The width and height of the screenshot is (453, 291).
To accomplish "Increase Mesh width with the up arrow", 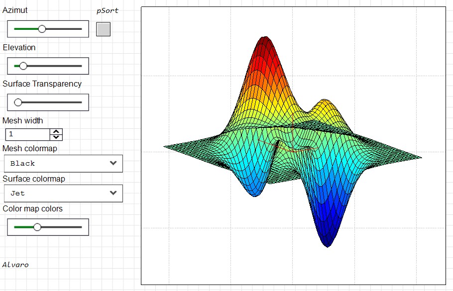I will click(57, 132).
